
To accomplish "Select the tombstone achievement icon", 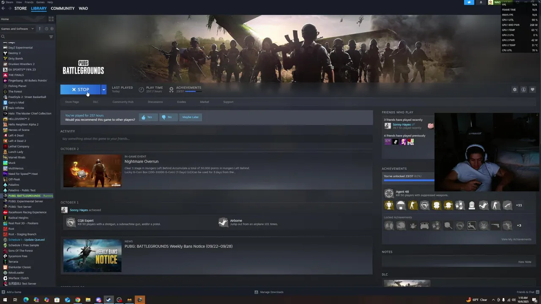I will tap(472, 205).
